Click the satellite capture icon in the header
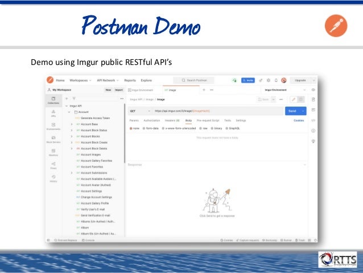This screenshot has width=363, height=273. coord(261,80)
